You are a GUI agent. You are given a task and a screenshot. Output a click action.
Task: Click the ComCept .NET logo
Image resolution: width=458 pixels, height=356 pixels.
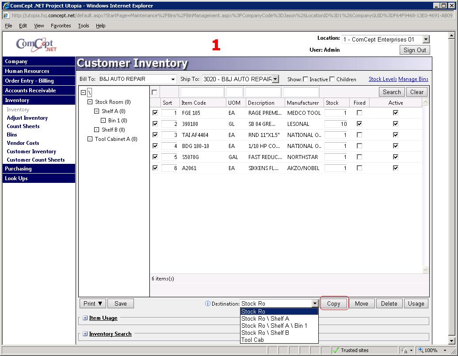pyautogui.click(x=36, y=45)
